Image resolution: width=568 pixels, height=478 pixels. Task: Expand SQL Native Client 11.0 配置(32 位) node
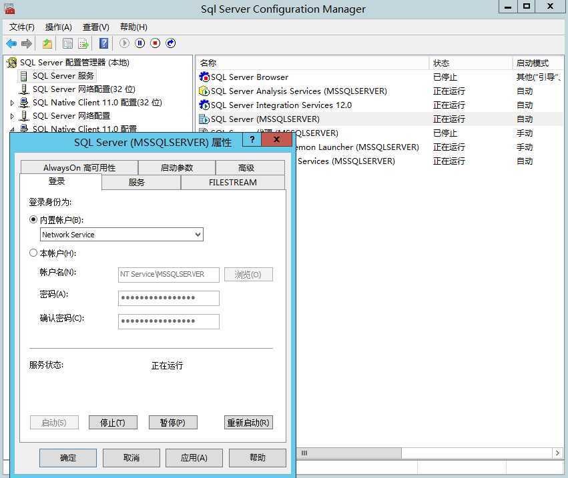click(x=12, y=103)
